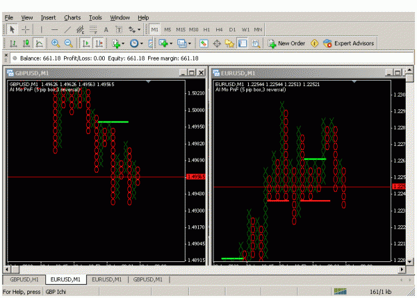Screen dimensions: 417x298
Task: Toggle Expert Advisors button
Action: click(348, 43)
